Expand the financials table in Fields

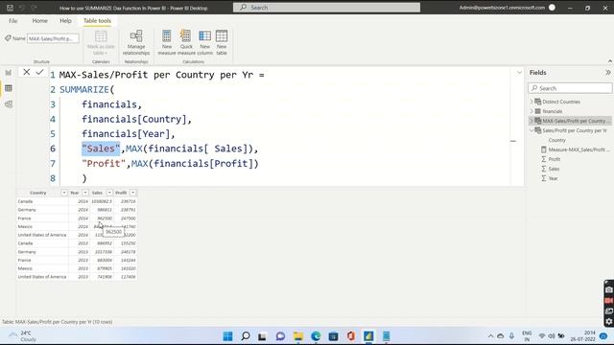pyautogui.click(x=531, y=111)
